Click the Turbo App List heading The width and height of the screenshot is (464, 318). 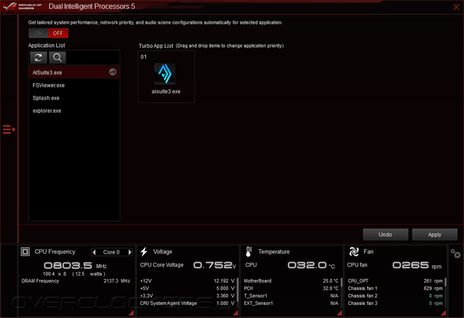coord(156,46)
